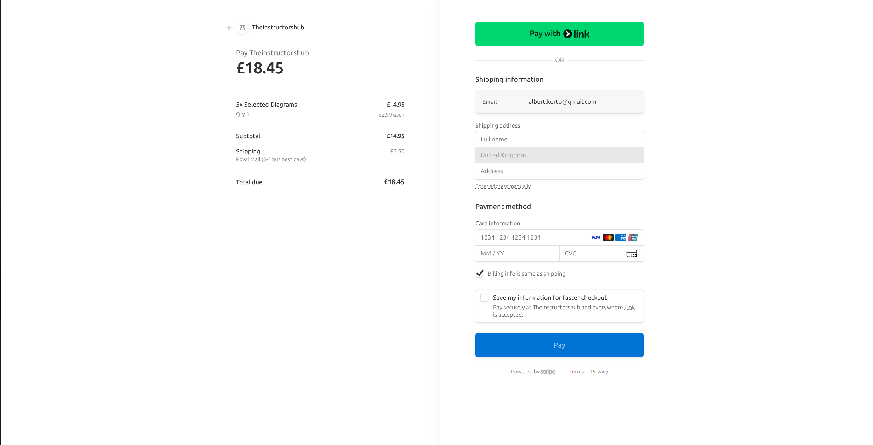Open the Privacy page
Viewport: 873px width, 445px height.
[x=599, y=371]
